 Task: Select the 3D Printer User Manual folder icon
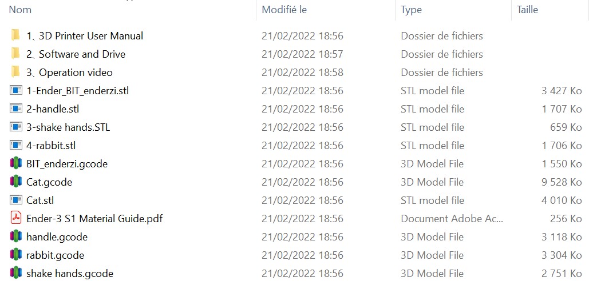(x=15, y=35)
